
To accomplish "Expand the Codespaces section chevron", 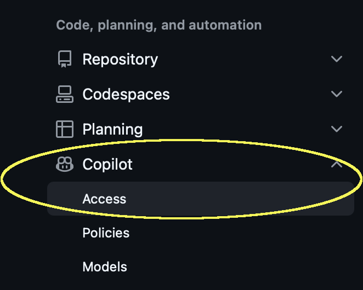I will click(x=337, y=94).
